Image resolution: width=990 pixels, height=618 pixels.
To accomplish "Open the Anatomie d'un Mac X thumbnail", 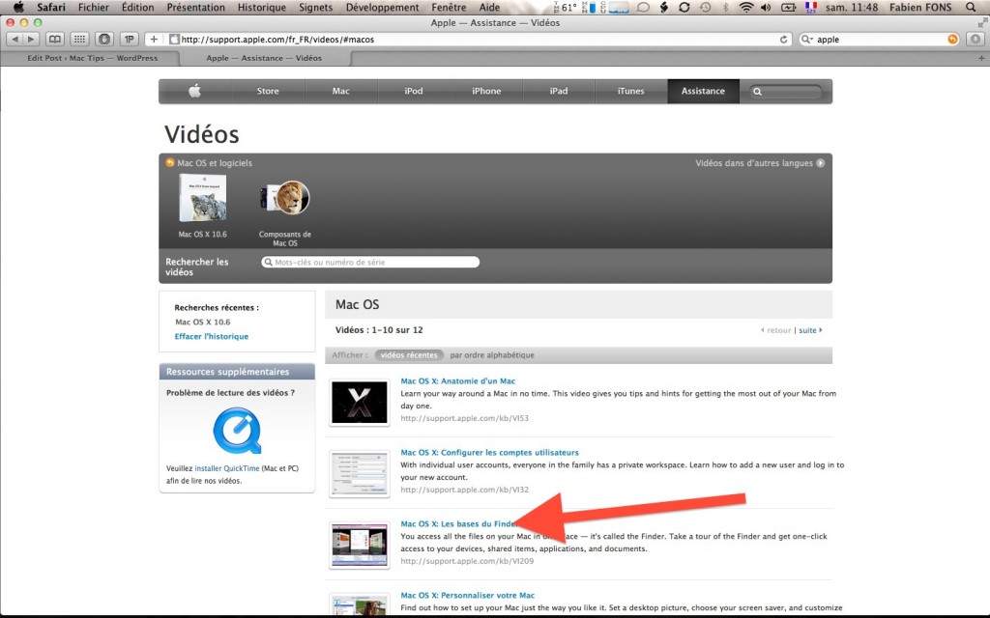I will click(360, 403).
